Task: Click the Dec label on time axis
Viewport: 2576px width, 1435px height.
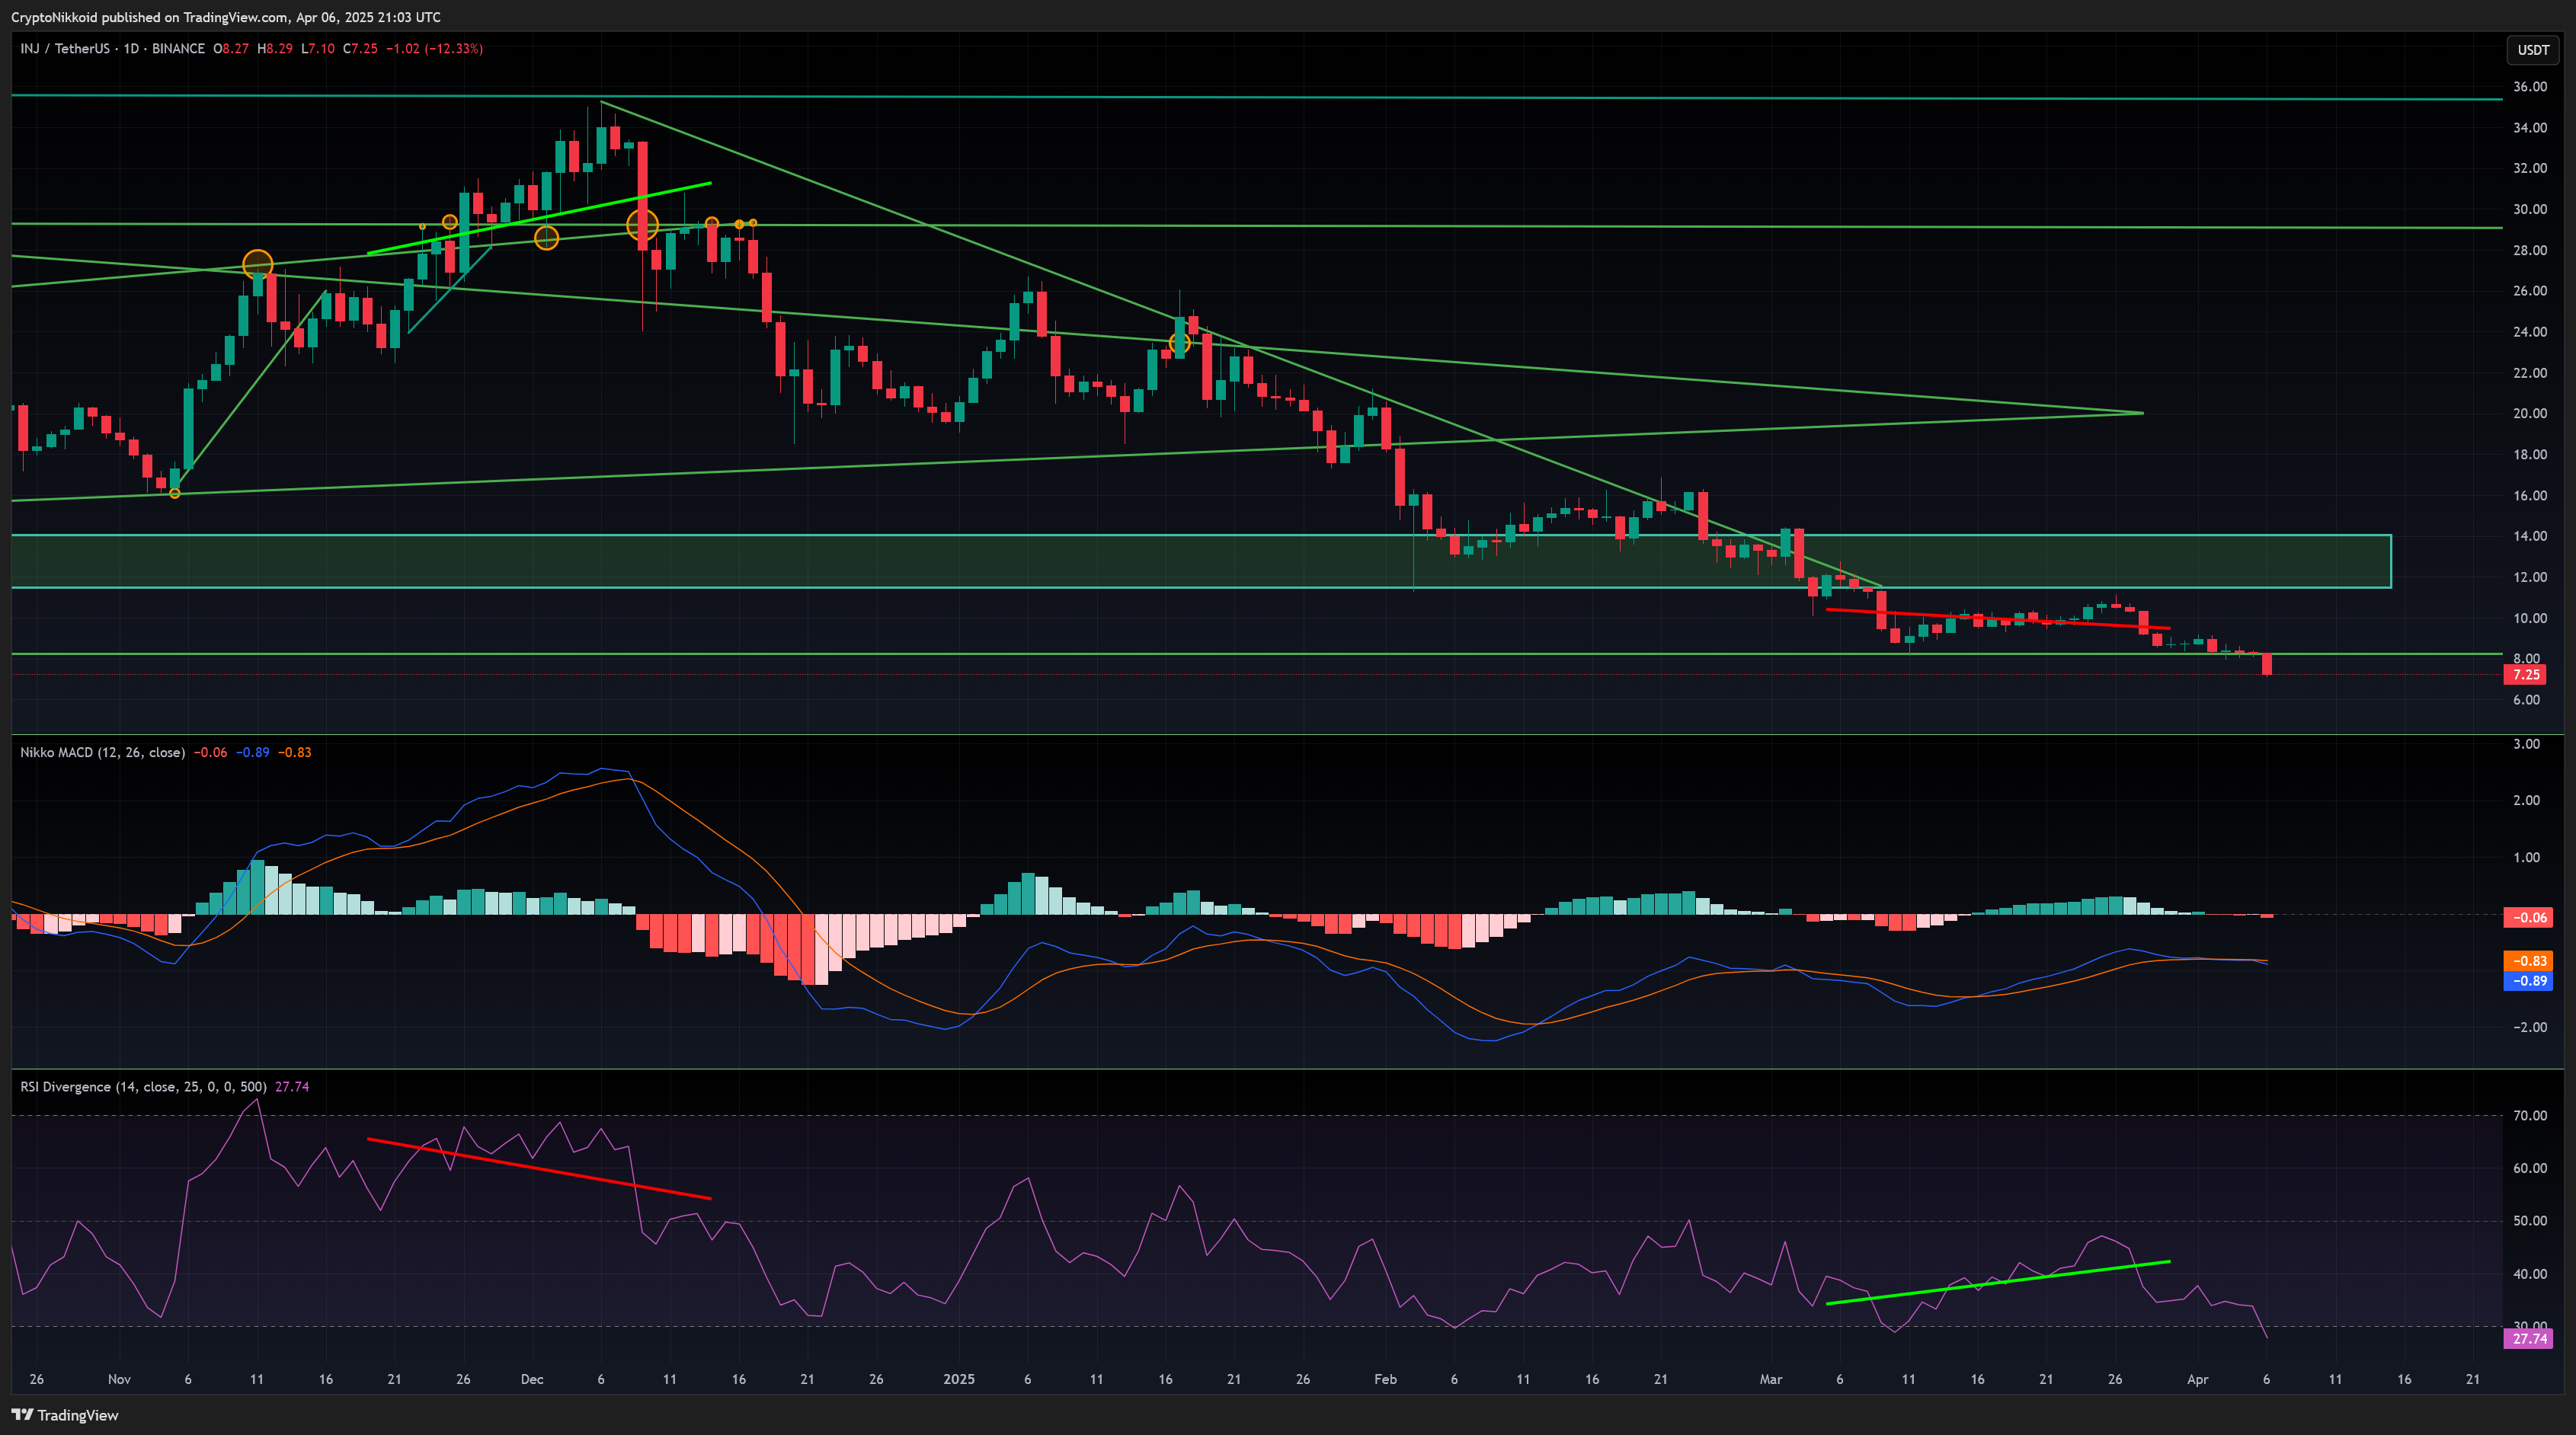Action: click(532, 1379)
